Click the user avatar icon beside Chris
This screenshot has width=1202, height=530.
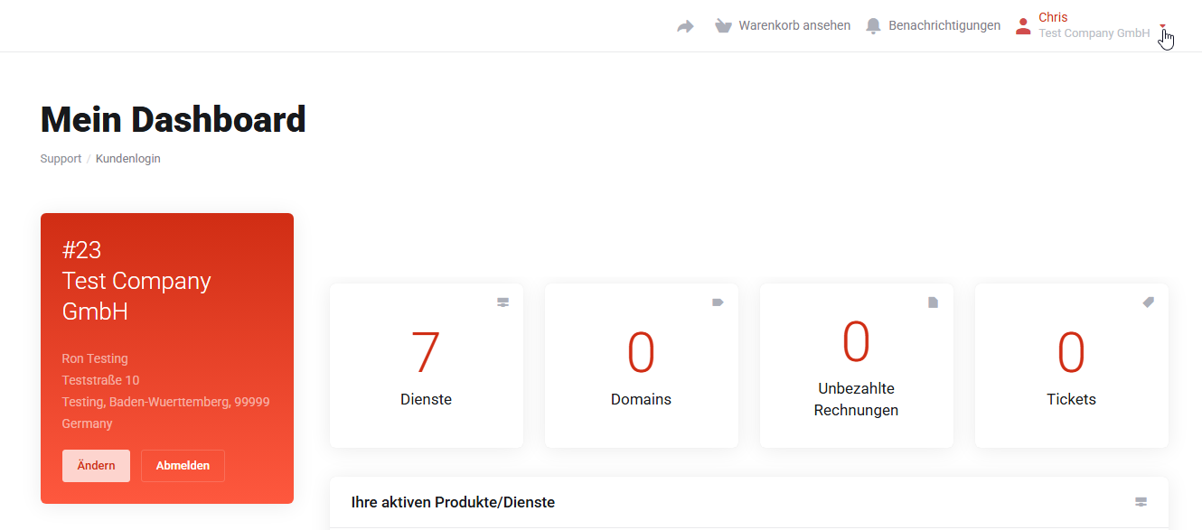[1023, 26]
